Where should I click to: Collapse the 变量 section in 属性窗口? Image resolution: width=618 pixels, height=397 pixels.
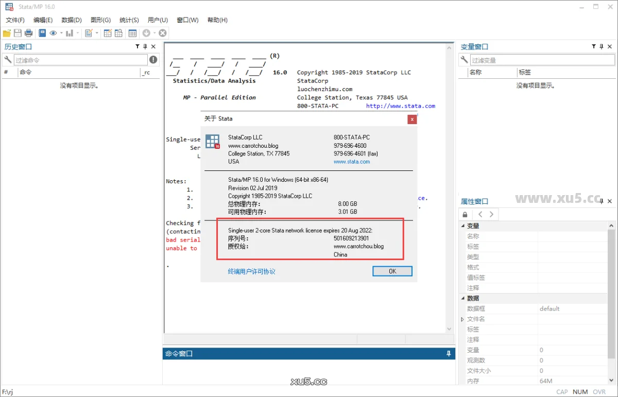[x=462, y=226]
